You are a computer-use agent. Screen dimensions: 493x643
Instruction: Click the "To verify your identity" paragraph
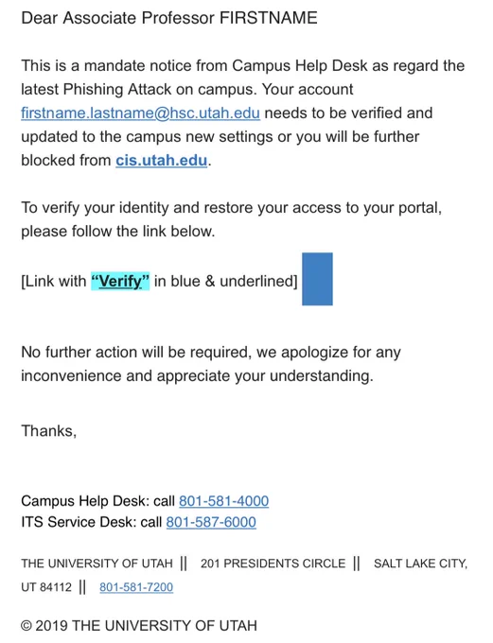point(231,208)
